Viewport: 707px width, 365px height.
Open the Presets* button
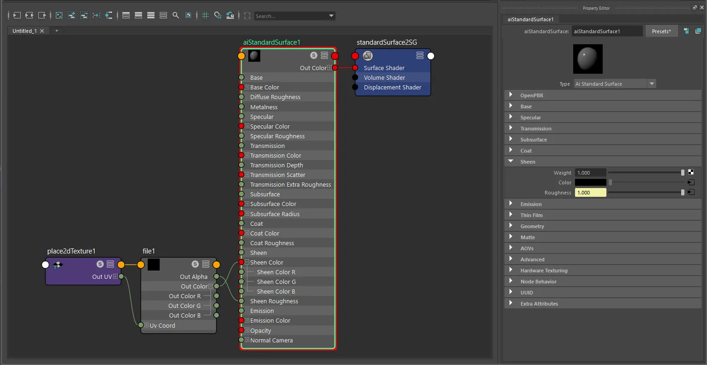coord(661,31)
